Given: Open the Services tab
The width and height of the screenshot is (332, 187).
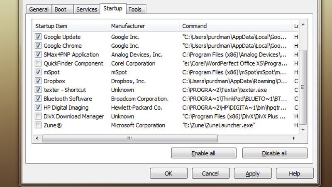Looking at the screenshot, I should (x=87, y=9).
